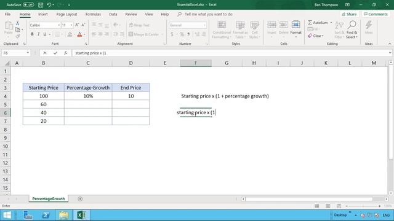
Task: Click Comma Style icon
Action: click(188, 34)
